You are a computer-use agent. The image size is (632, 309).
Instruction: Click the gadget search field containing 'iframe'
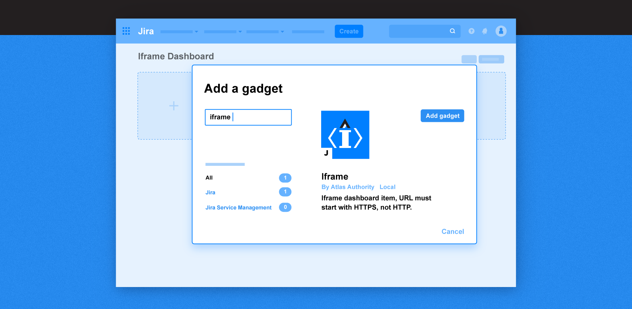tap(248, 117)
